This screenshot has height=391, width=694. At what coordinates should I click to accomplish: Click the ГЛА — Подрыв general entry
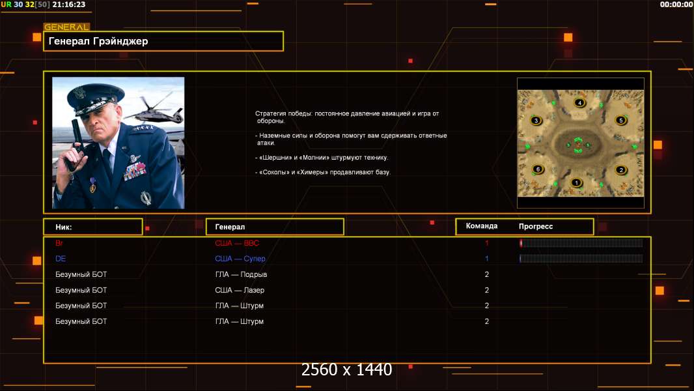(241, 274)
